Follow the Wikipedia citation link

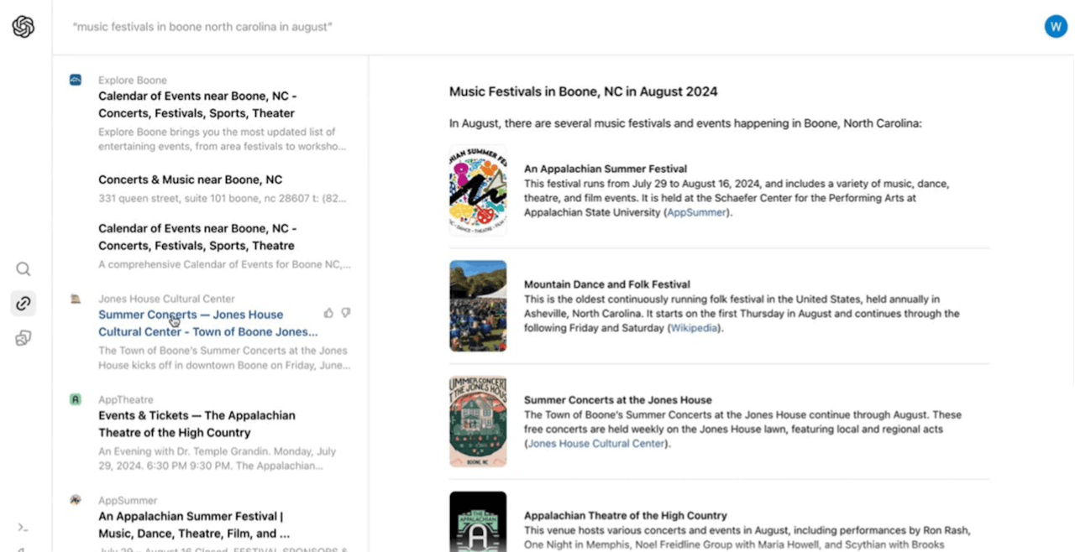[x=695, y=328]
